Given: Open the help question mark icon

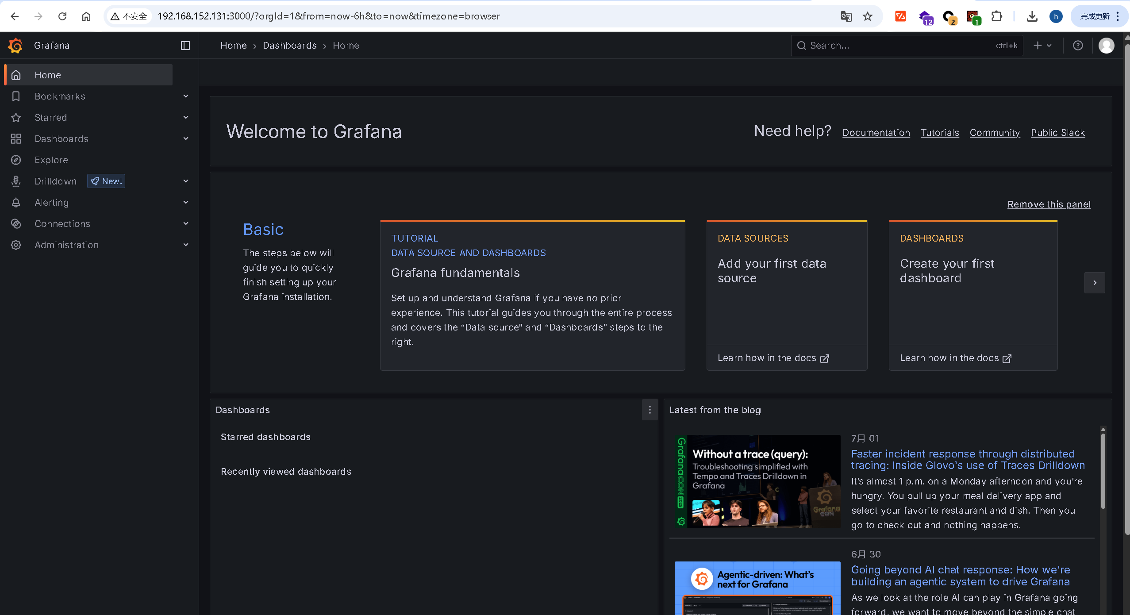Looking at the screenshot, I should pos(1078,46).
